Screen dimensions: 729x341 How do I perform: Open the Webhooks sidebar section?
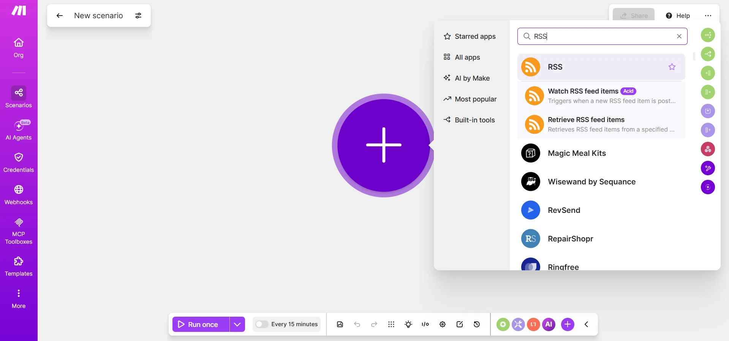click(19, 195)
